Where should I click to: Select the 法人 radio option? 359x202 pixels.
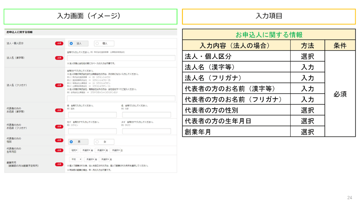[x=78, y=43]
